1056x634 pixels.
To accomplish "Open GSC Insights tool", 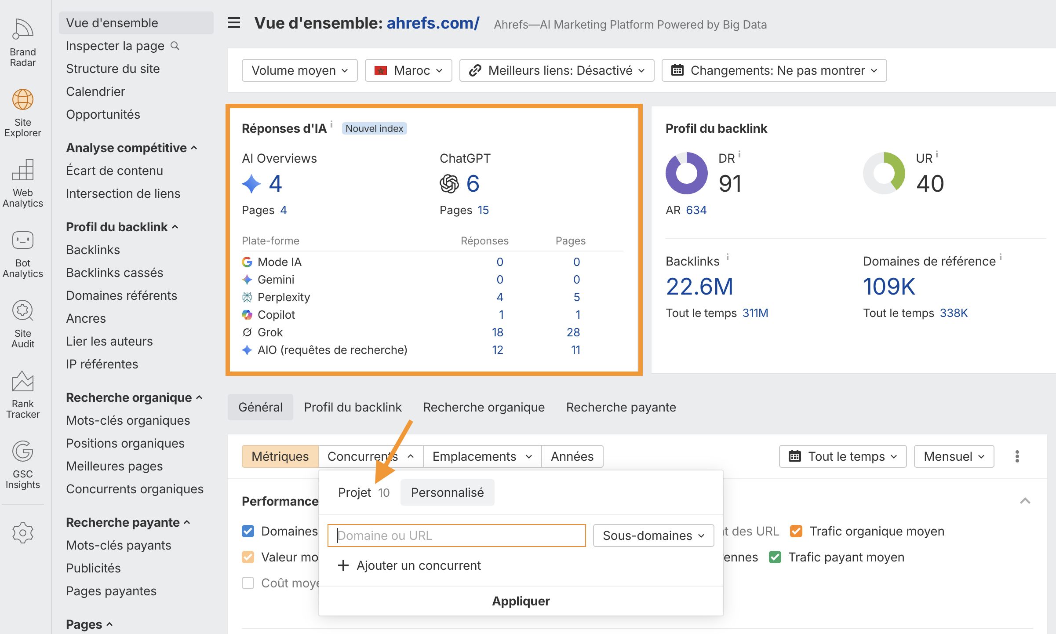I will point(23,465).
